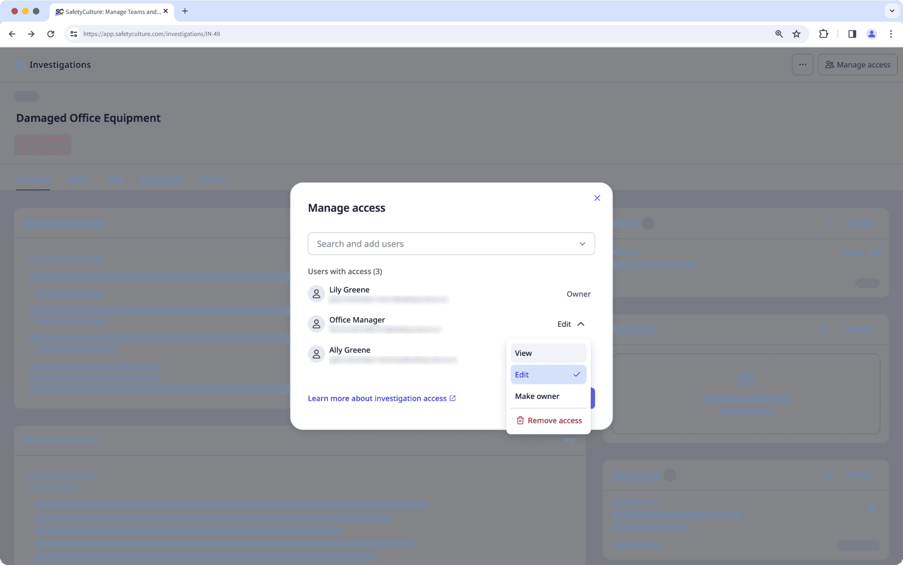Bookmark the page using the star icon
Image resolution: width=903 pixels, height=565 pixels.
[x=797, y=33]
